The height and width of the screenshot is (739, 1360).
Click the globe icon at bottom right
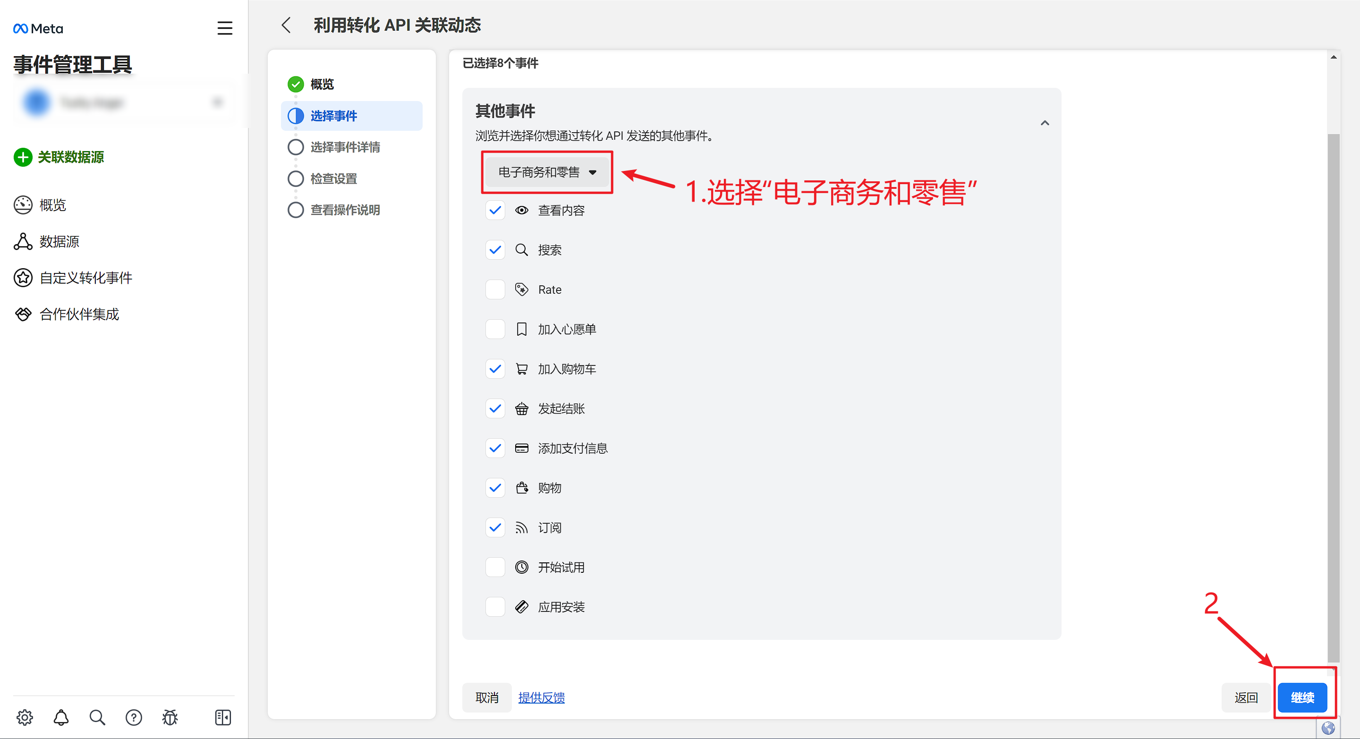(1328, 729)
